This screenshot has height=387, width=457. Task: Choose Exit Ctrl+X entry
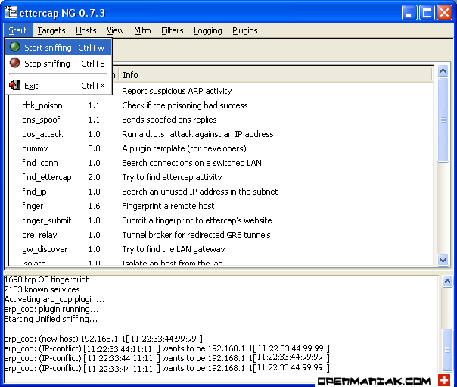point(58,86)
